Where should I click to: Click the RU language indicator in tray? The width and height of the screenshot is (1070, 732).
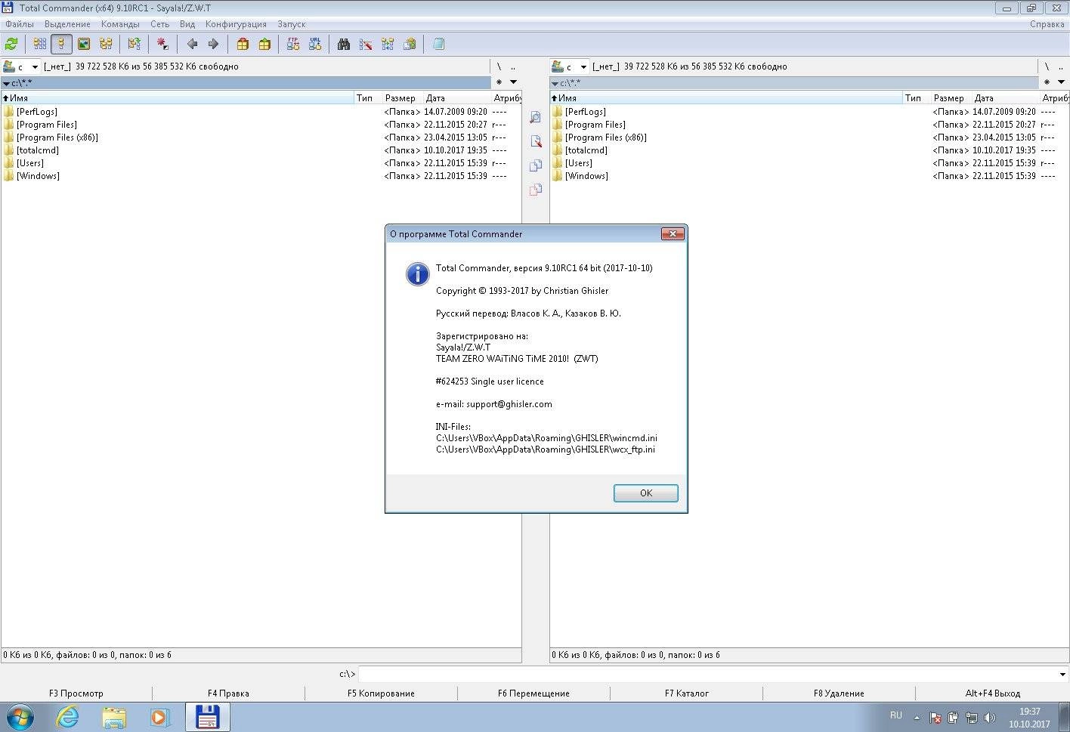[x=896, y=715]
